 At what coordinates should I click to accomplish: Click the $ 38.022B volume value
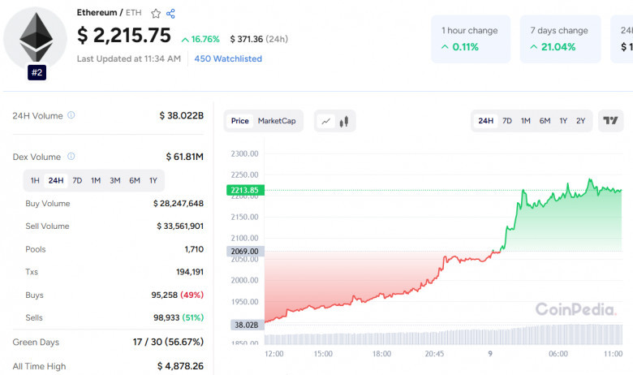click(181, 115)
